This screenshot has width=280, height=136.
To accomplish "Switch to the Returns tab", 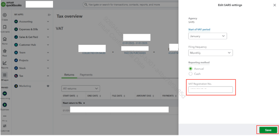I will coord(69,75).
